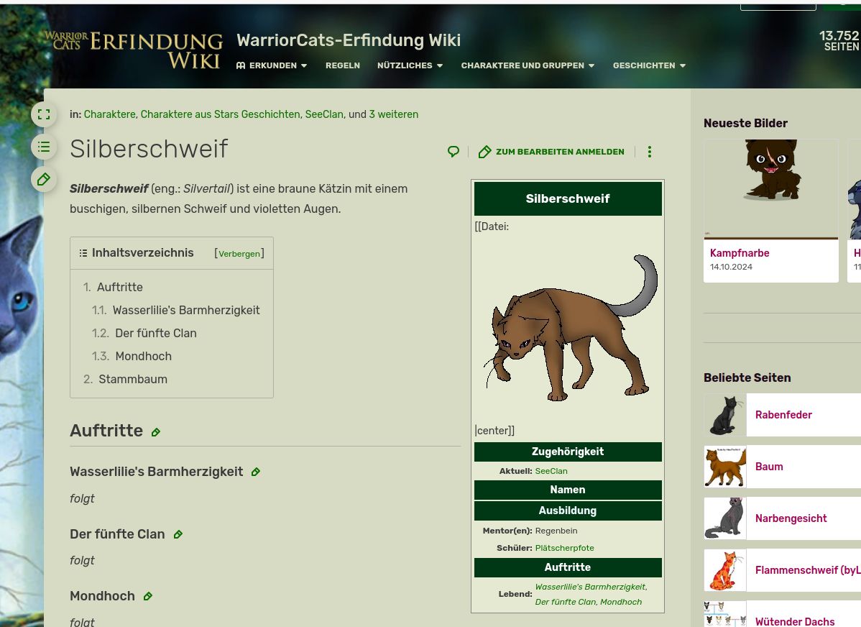
Task: Show the 3 weiteren categories link
Action: [x=393, y=114]
